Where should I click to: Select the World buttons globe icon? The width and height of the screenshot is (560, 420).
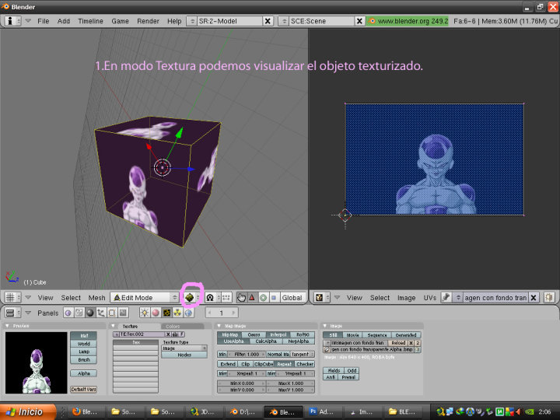point(188,313)
